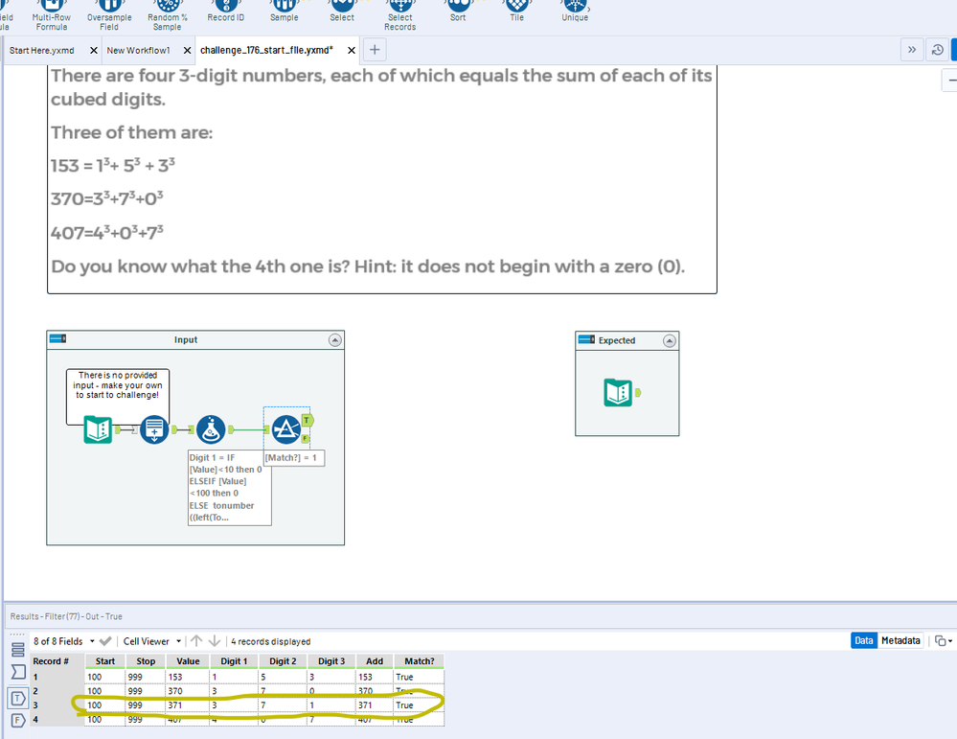Click the Add column header

pos(375,661)
